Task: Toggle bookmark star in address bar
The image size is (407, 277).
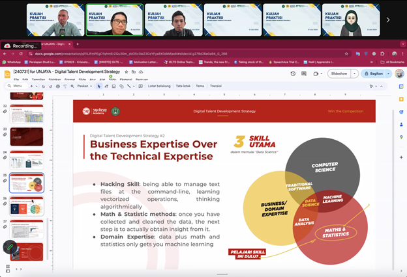Action: click(x=346, y=53)
